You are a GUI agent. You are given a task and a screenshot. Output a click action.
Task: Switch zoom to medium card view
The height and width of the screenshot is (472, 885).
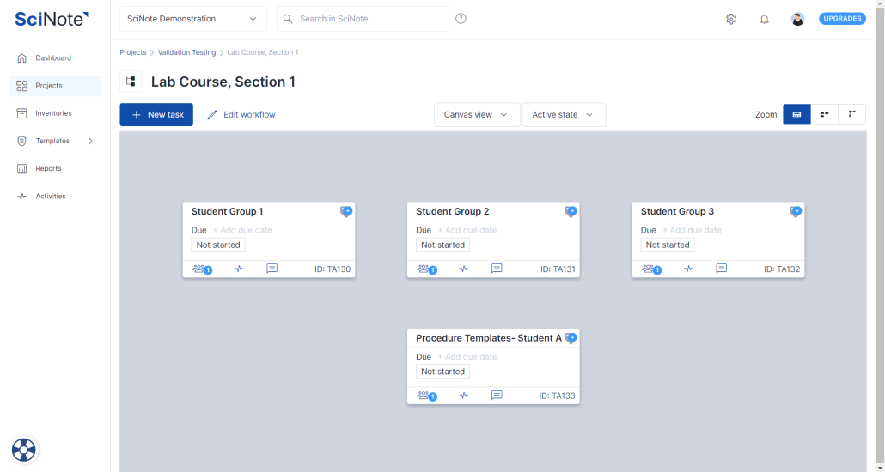(824, 114)
